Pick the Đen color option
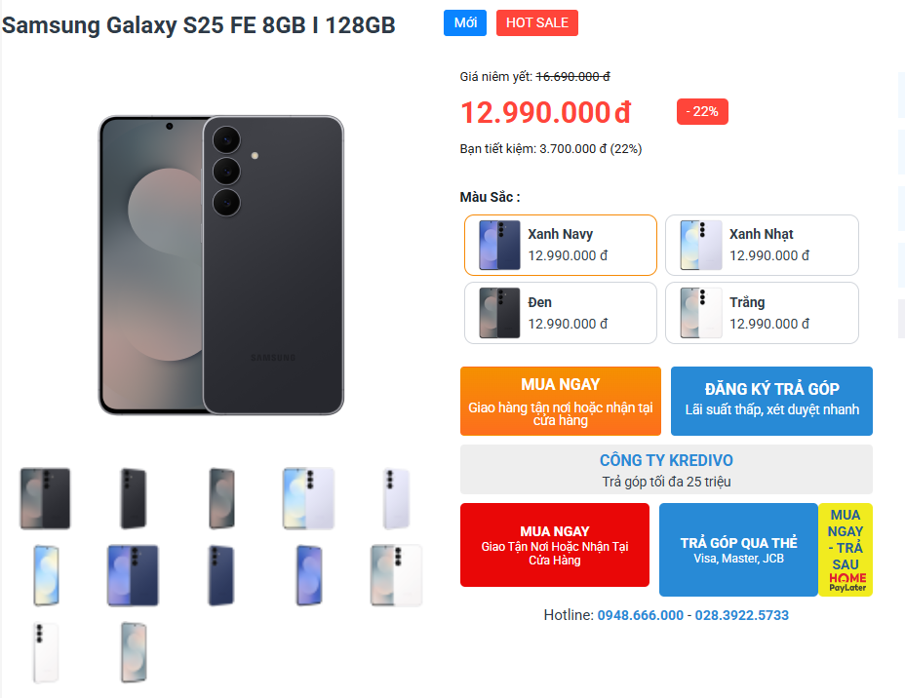This screenshot has width=905, height=698. point(561,313)
